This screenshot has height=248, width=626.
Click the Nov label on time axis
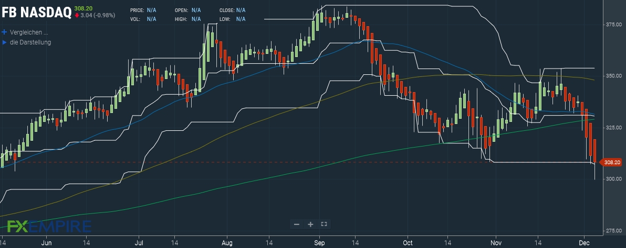point(496,242)
